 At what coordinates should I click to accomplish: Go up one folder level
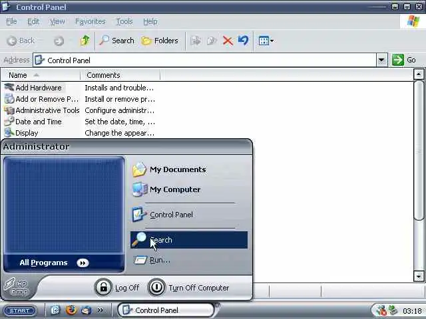click(85, 41)
